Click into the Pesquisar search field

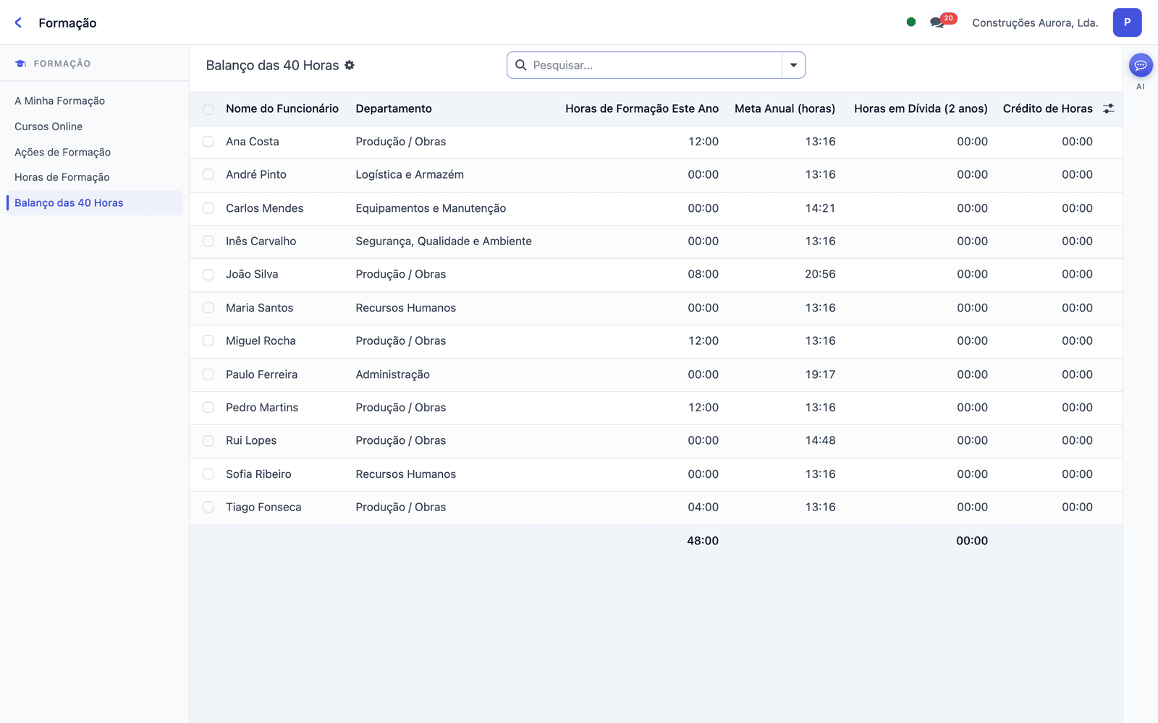655,65
